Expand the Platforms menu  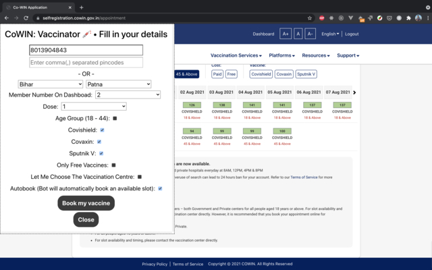click(282, 55)
